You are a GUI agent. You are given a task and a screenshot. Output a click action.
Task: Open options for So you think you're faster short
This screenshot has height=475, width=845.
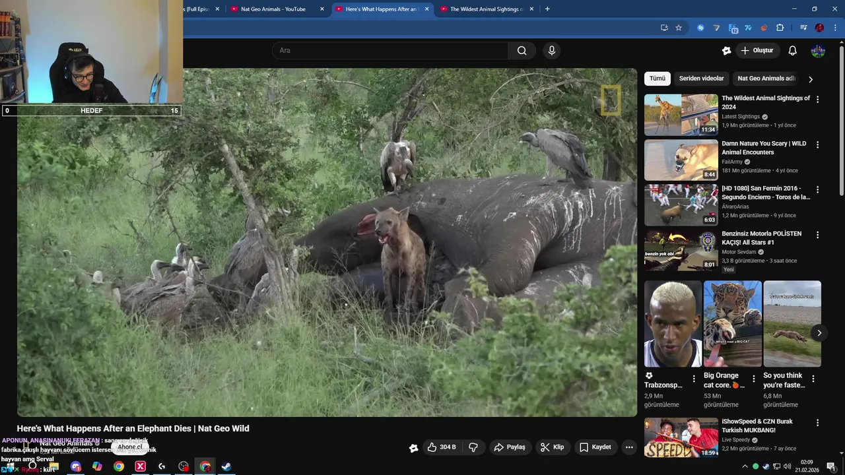(813, 379)
